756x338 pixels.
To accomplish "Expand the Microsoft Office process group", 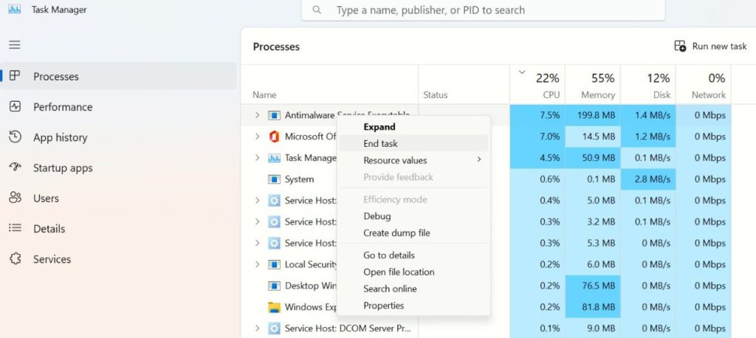I will pyautogui.click(x=257, y=137).
